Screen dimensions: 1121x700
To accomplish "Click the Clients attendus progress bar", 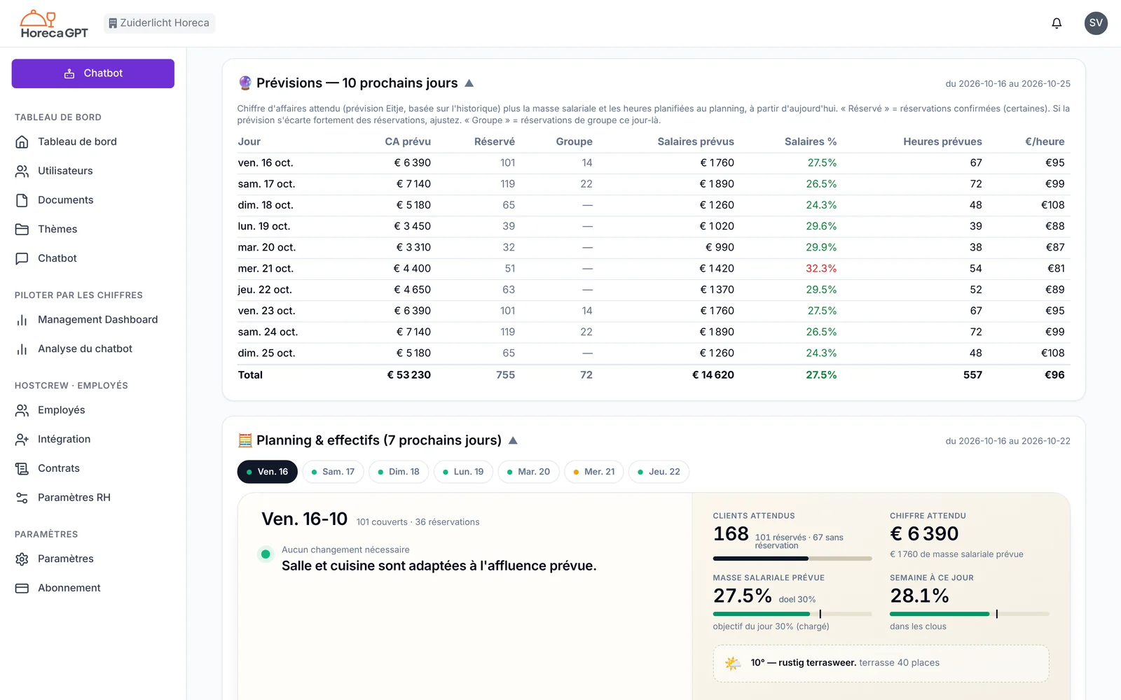I will pos(792,559).
